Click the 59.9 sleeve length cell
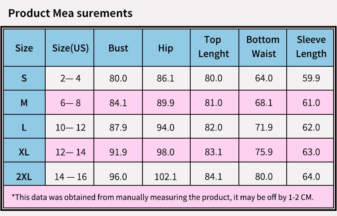The width and height of the screenshot is (337, 216). (311, 78)
